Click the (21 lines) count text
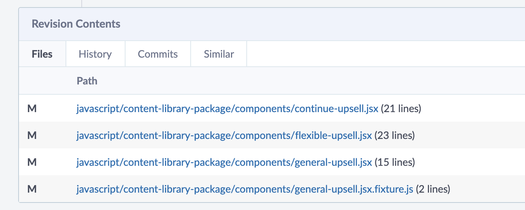525x210 pixels. click(401, 109)
